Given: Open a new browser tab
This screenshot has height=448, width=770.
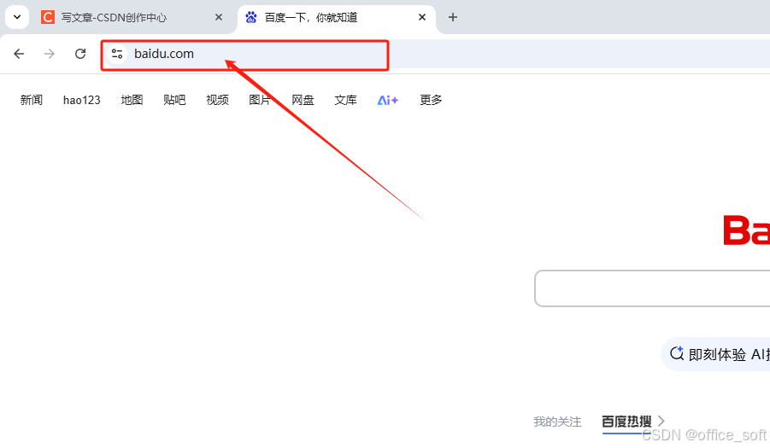Looking at the screenshot, I should point(453,17).
